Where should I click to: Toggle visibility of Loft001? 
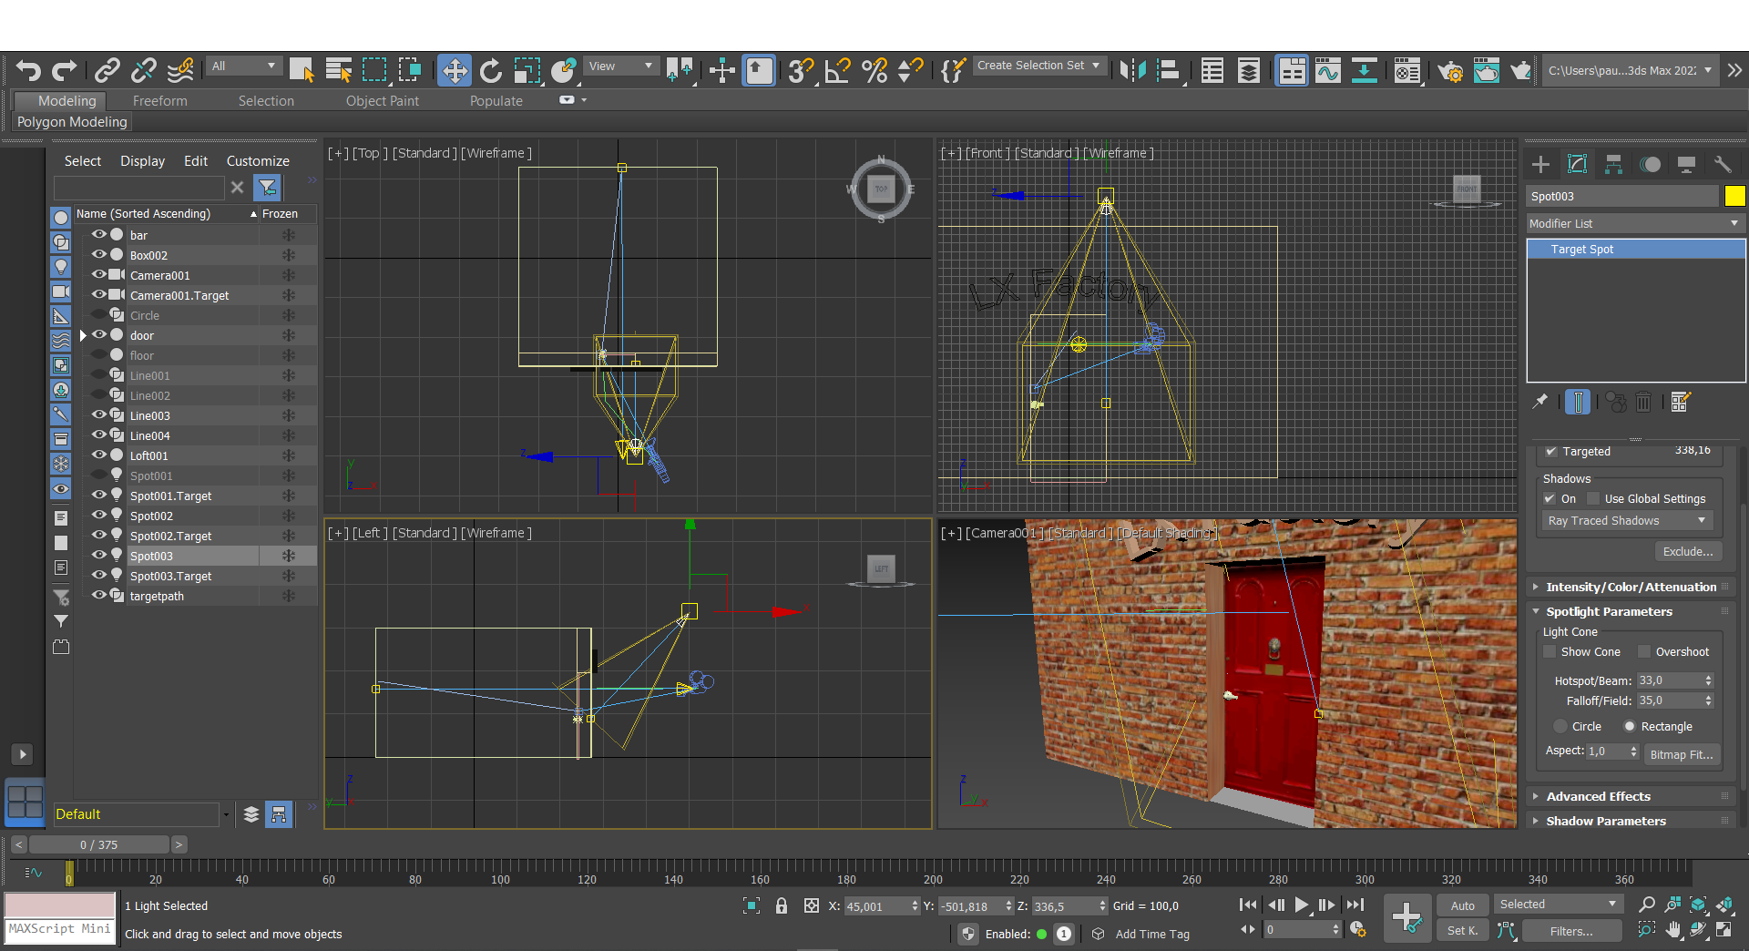pyautogui.click(x=99, y=455)
